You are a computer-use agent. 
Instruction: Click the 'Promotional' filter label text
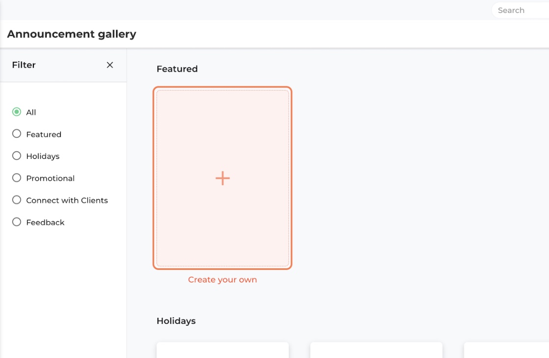pyautogui.click(x=51, y=179)
